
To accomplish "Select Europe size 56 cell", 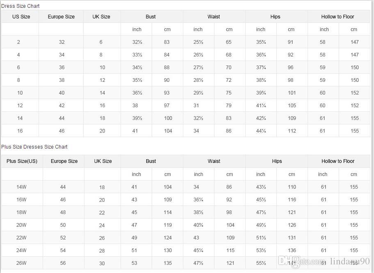I will click(63, 263).
